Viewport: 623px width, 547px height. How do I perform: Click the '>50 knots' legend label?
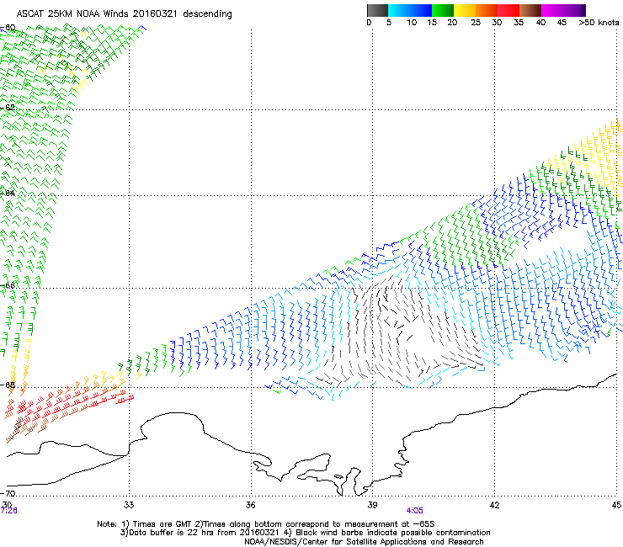pyautogui.click(x=599, y=23)
